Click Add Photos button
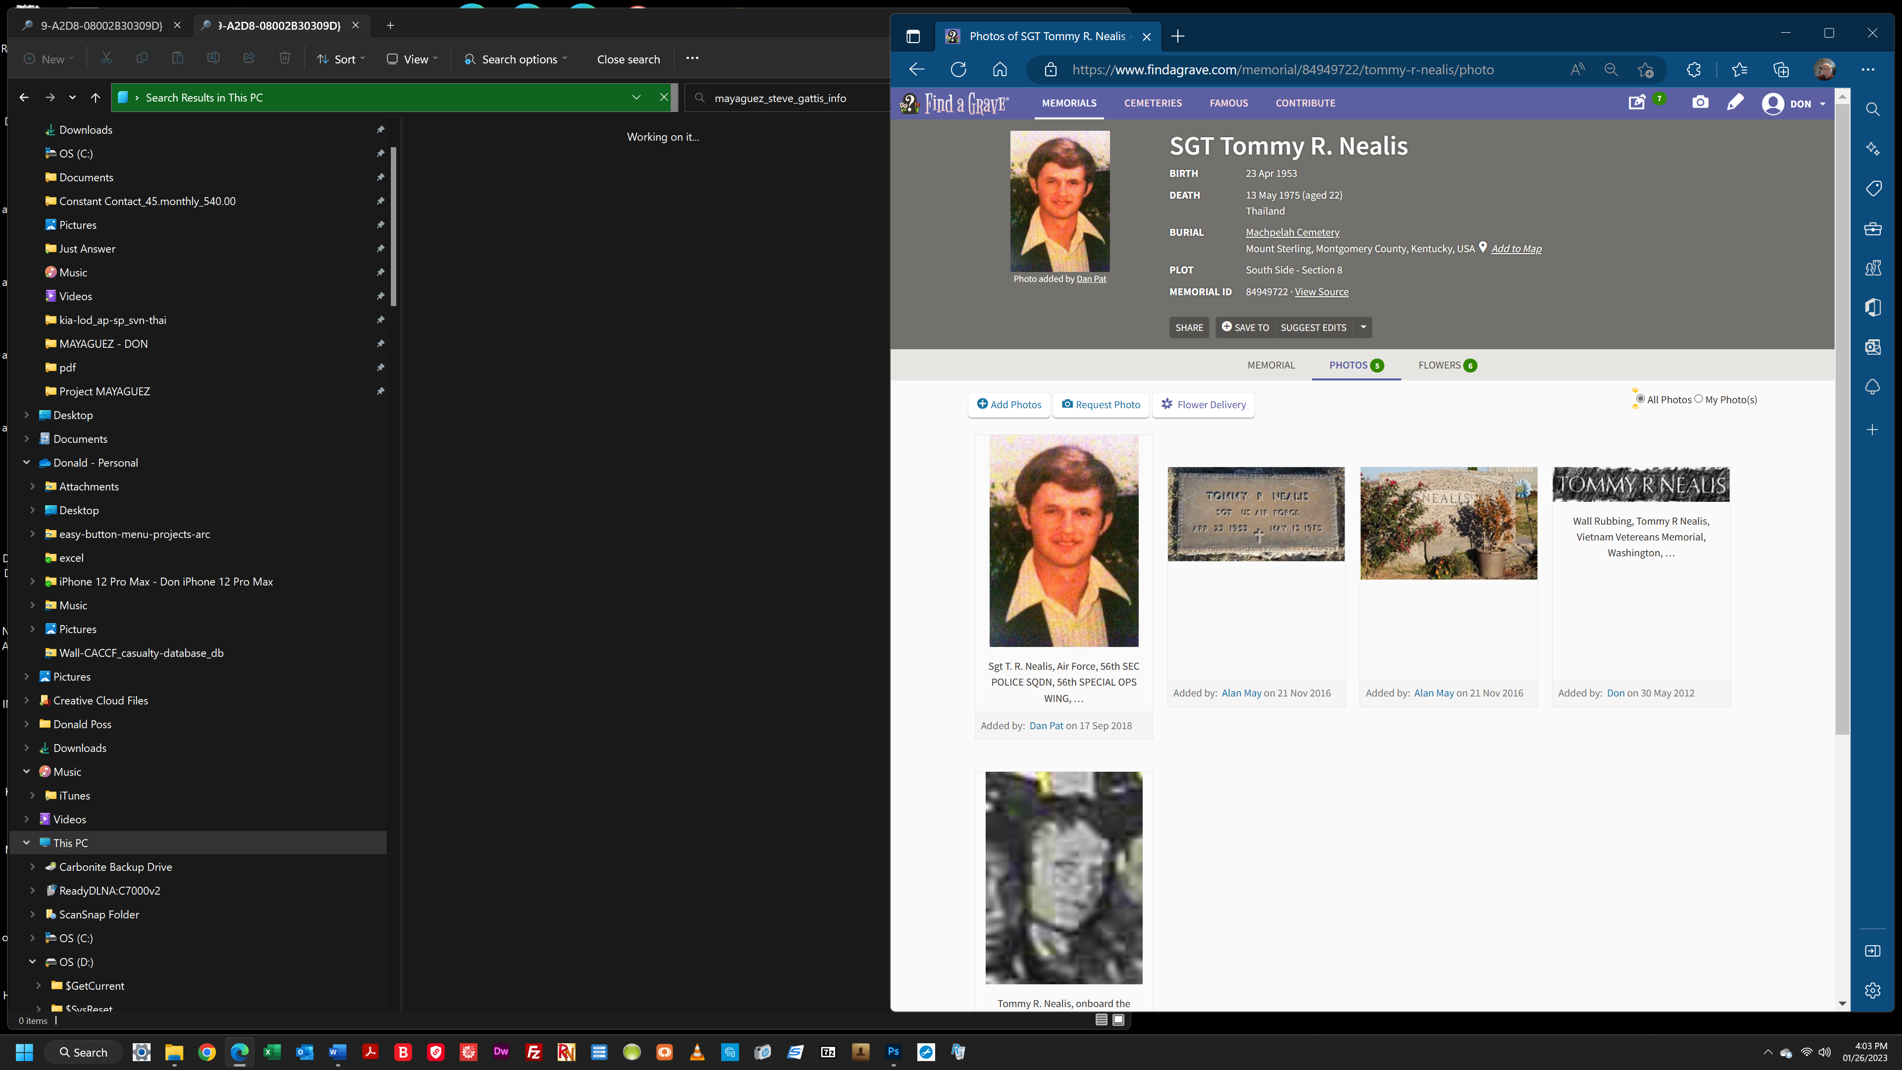The width and height of the screenshot is (1902, 1070). (x=1008, y=405)
